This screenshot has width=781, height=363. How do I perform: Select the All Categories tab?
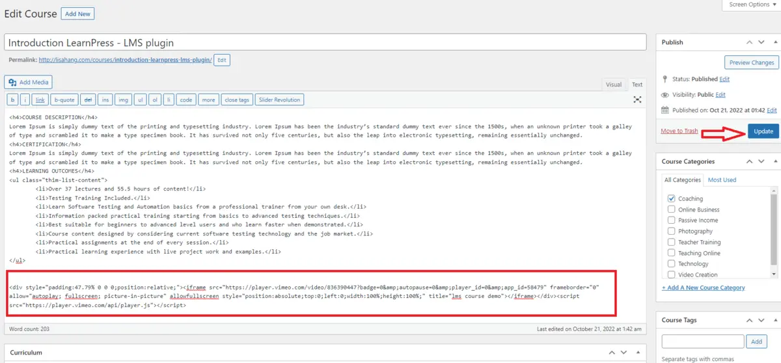(682, 180)
